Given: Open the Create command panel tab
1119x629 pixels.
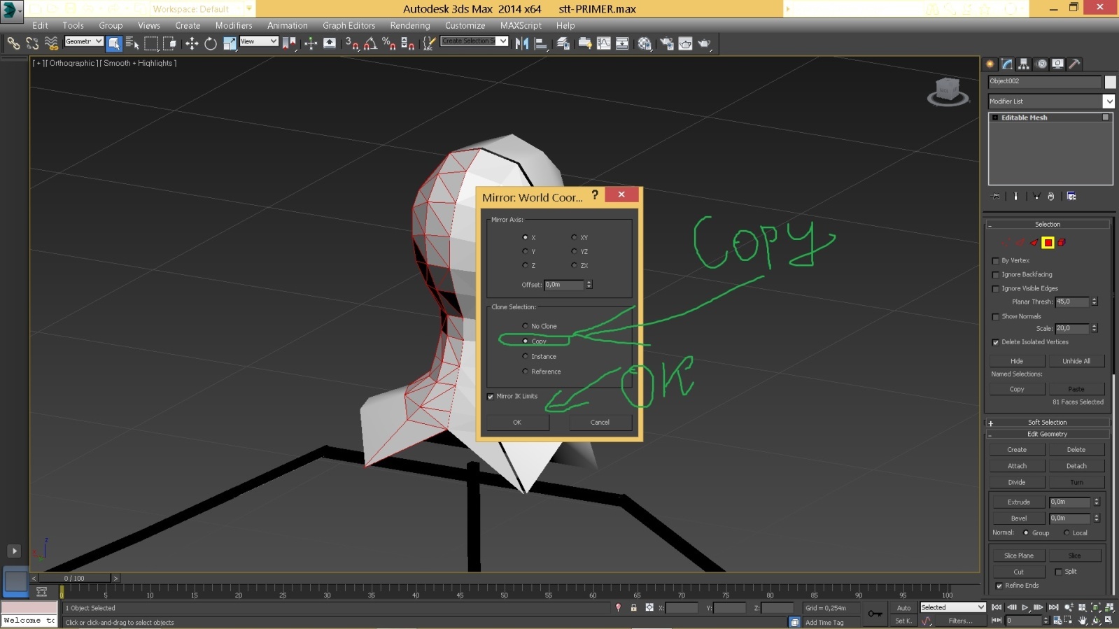Looking at the screenshot, I should pos(990,64).
